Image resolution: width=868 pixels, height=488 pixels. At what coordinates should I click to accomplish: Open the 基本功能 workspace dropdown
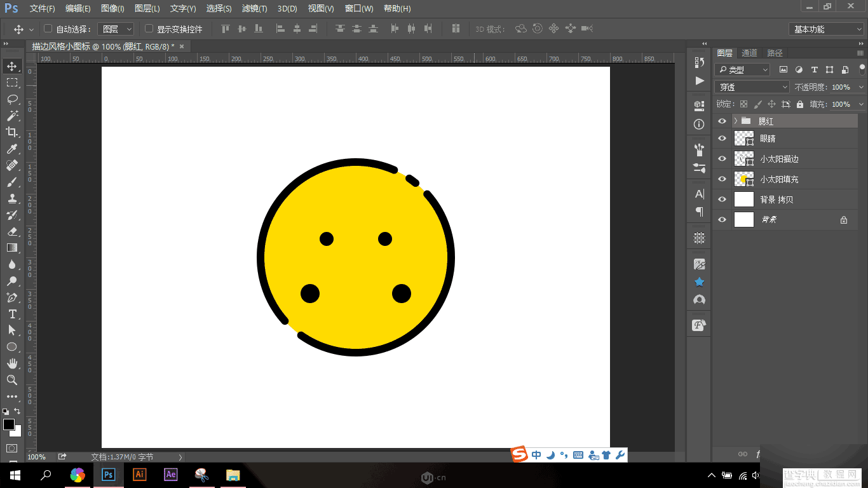tap(826, 29)
